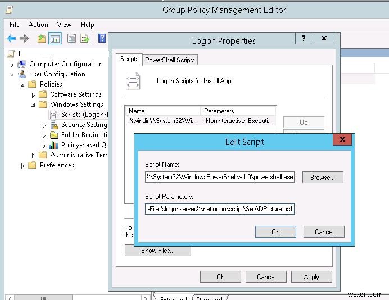Viewport: 389px width, 300px height.
Task: Click Cancel in Logon Properties
Action: coord(266,277)
